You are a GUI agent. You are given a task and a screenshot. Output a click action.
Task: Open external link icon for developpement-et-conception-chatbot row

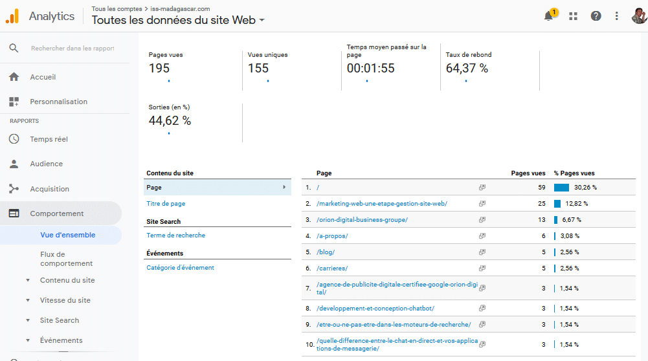point(482,308)
